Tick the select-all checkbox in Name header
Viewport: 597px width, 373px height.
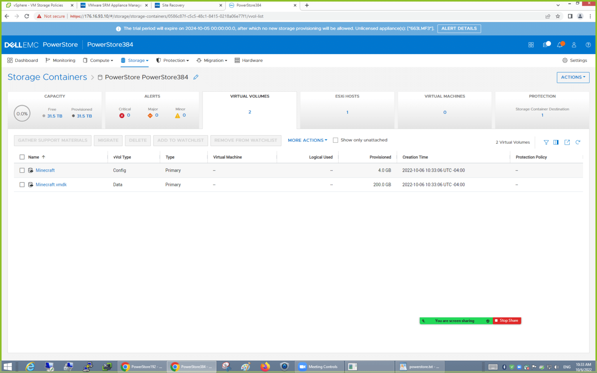coord(22,157)
